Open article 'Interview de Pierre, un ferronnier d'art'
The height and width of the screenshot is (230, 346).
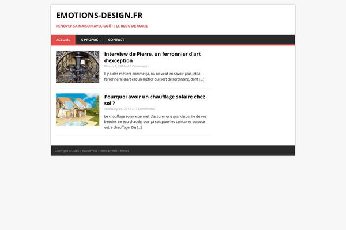pyautogui.click(x=152, y=57)
